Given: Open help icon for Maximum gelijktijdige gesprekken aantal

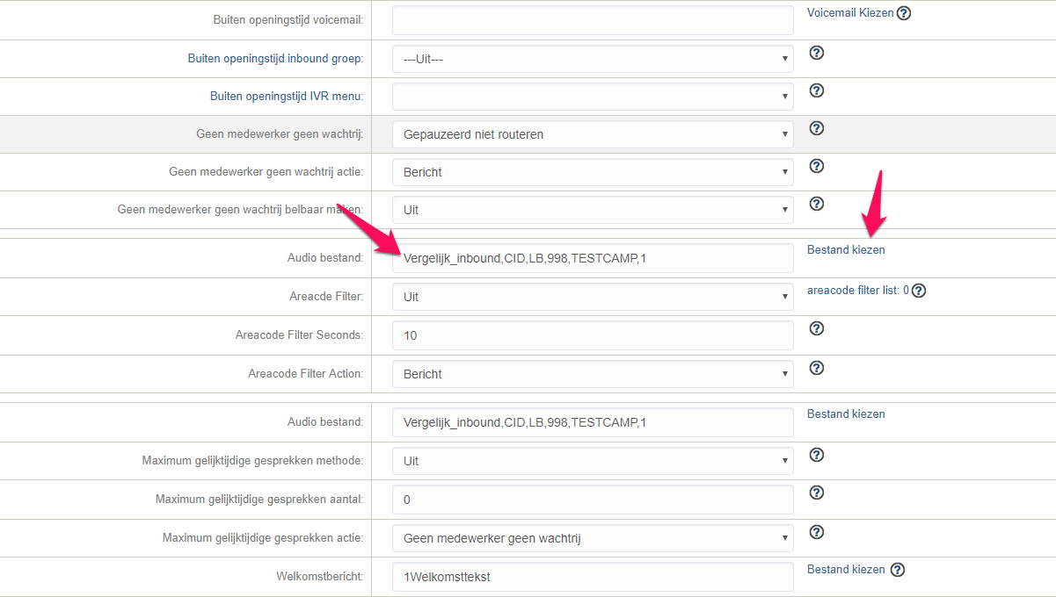Looking at the screenshot, I should click(816, 493).
